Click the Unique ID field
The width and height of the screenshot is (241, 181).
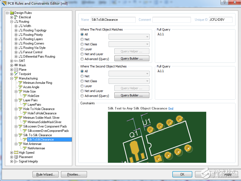point(221,20)
